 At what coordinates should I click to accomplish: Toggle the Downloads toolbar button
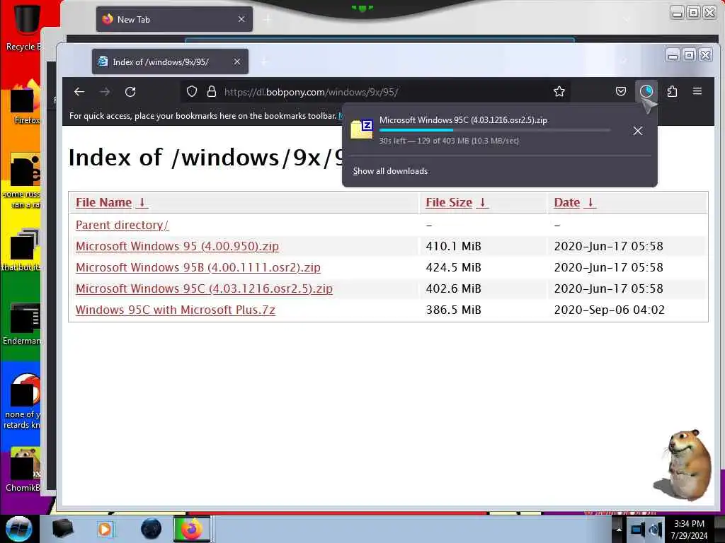click(x=646, y=91)
